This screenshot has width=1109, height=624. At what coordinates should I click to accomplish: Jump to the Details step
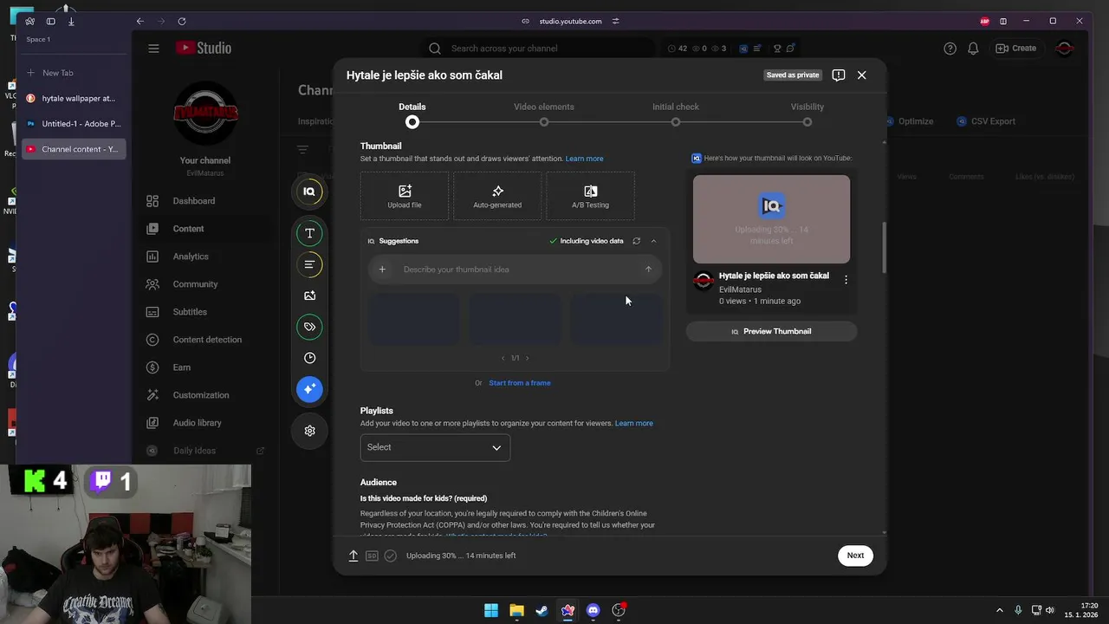(x=412, y=122)
